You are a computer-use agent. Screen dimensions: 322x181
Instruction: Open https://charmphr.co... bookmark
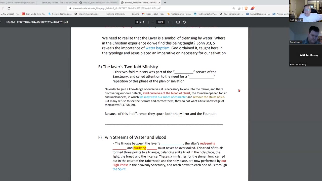pyautogui.click(x=87, y=14)
